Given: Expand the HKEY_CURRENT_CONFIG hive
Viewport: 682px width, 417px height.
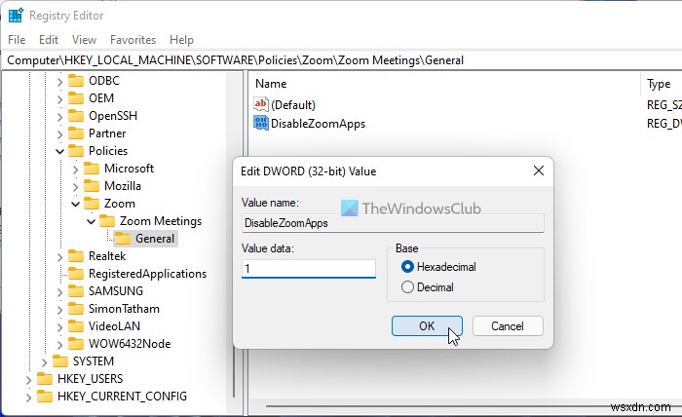Looking at the screenshot, I should 28,397.
